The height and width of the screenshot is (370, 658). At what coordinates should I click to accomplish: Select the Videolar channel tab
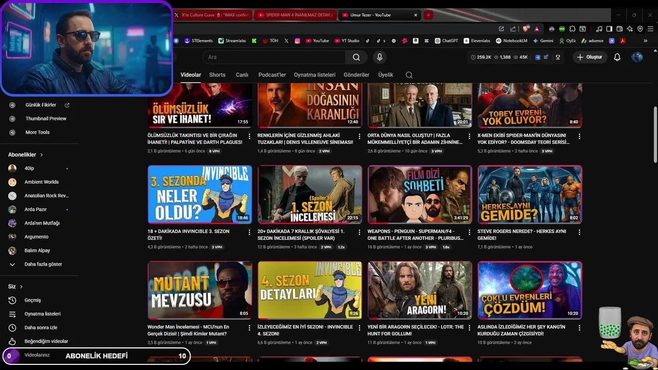tap(191, 75)
